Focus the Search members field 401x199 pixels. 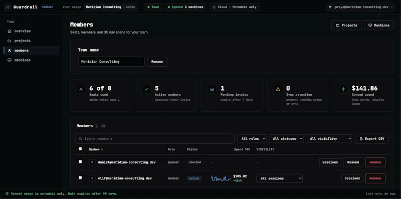click(155, 139)
